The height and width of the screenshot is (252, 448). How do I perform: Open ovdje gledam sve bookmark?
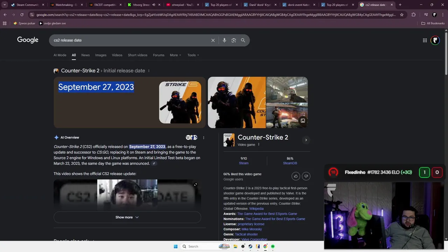pyautogui.click(x=52, y=23)
